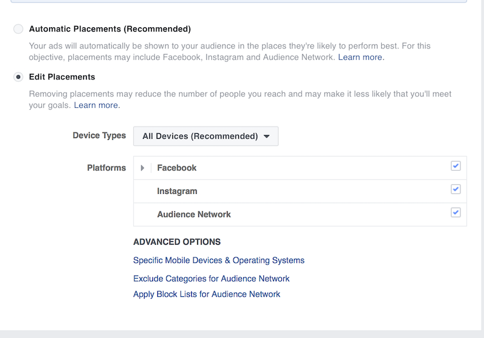Open Learn more link about removing placements
This screenshot has width=484, height=338.
[x=97, y=105]
